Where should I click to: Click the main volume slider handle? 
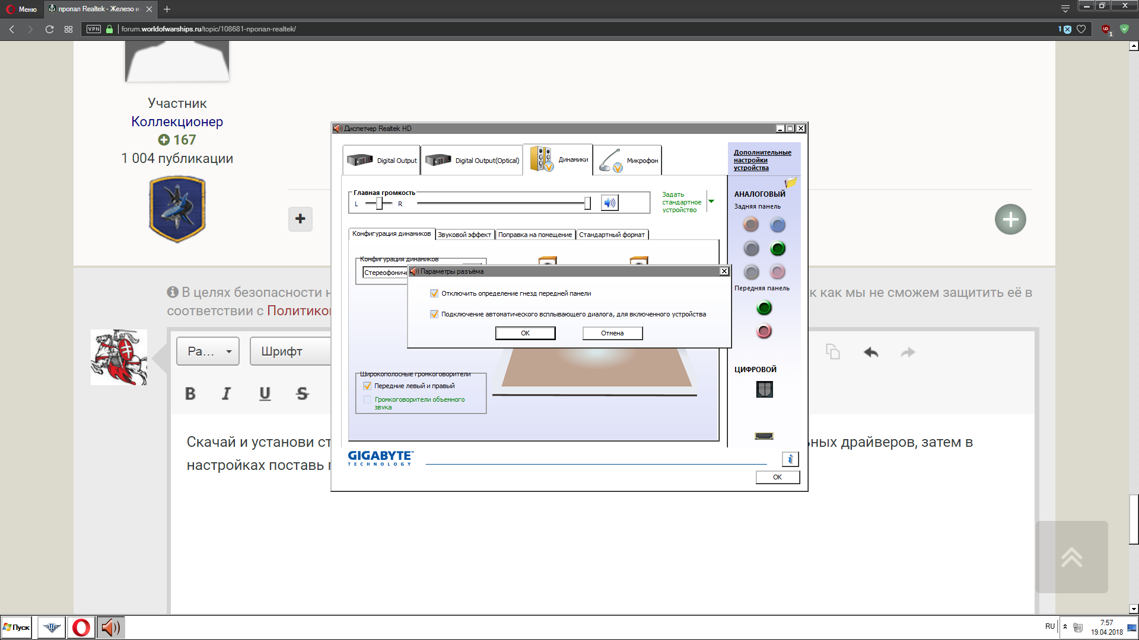(587, 203)
